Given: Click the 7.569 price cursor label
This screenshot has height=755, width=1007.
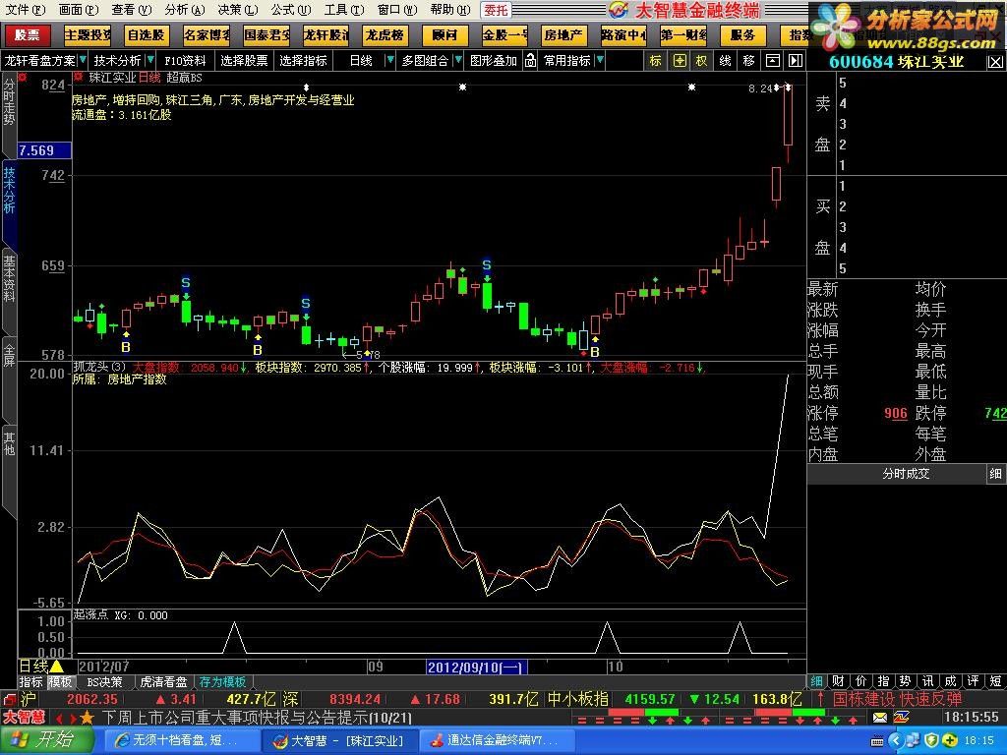Looking at the screenshot, I should (x=44, y=150).
